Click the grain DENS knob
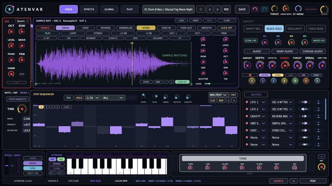Image resolution: width=332 pixels, height=186 pixels. [203, 51]
